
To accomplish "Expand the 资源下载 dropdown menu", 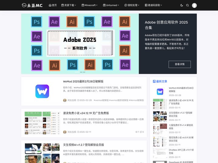I will (69, 5).
